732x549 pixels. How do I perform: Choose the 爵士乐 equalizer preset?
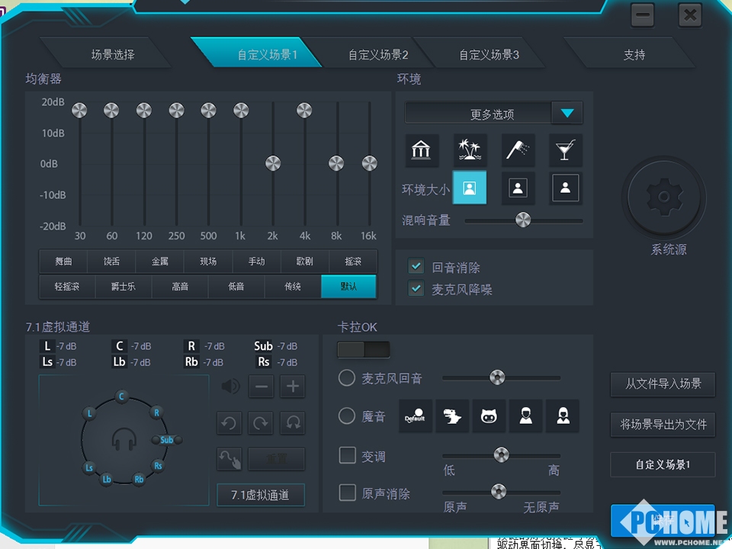point(122,287)
